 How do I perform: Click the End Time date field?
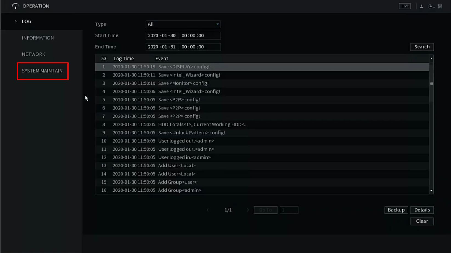162,47
